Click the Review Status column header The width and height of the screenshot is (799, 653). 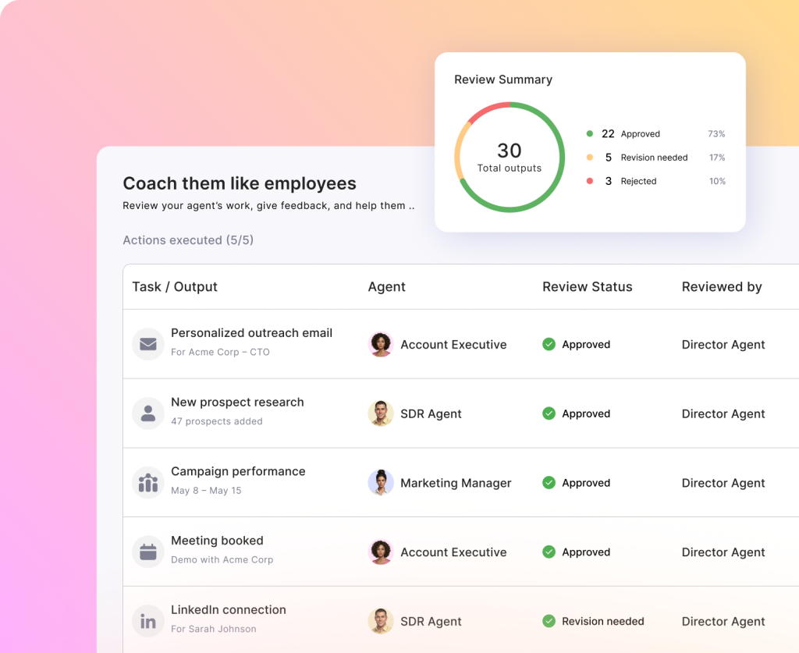pos(587,287)
